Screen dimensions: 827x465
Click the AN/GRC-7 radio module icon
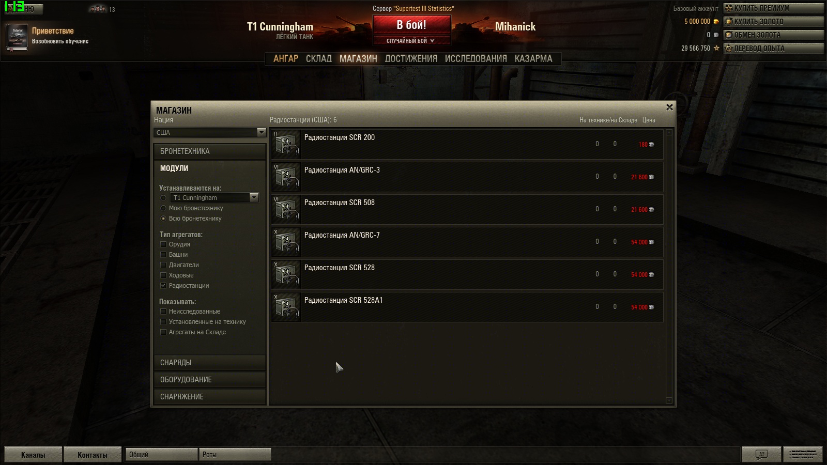tap(286, 242)
